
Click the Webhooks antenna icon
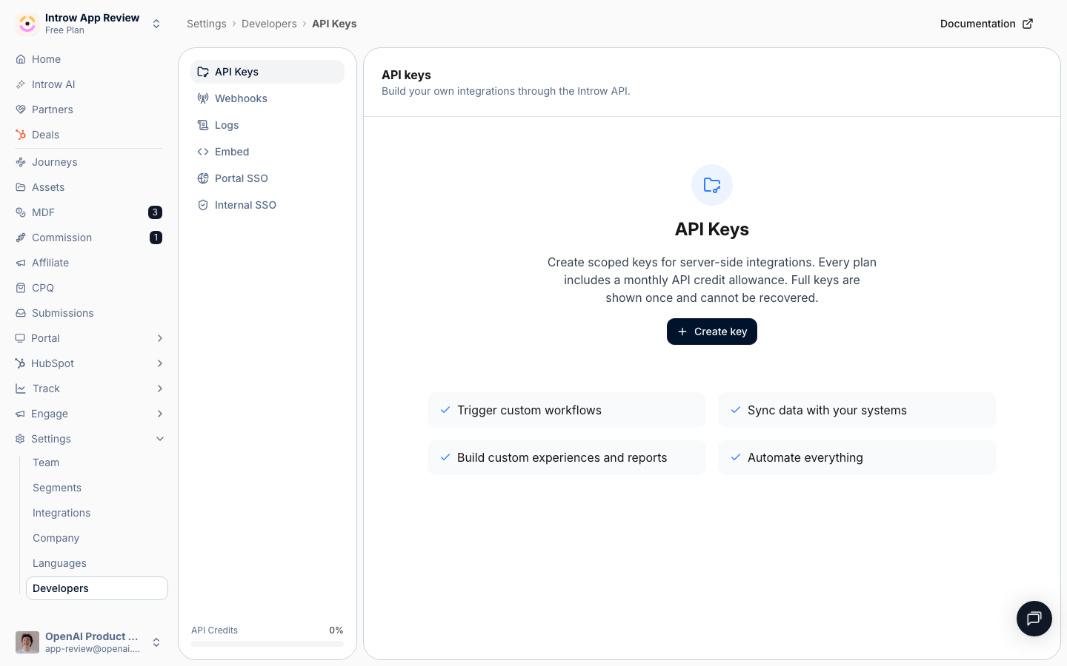[203, 98]
